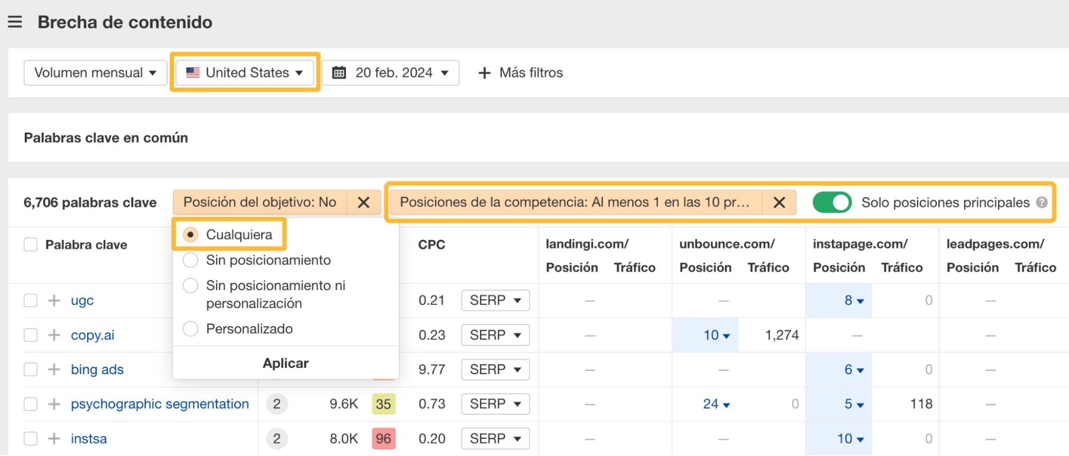Select the Cualquiera radio option

pyautogui.click(x=190, y=235)
